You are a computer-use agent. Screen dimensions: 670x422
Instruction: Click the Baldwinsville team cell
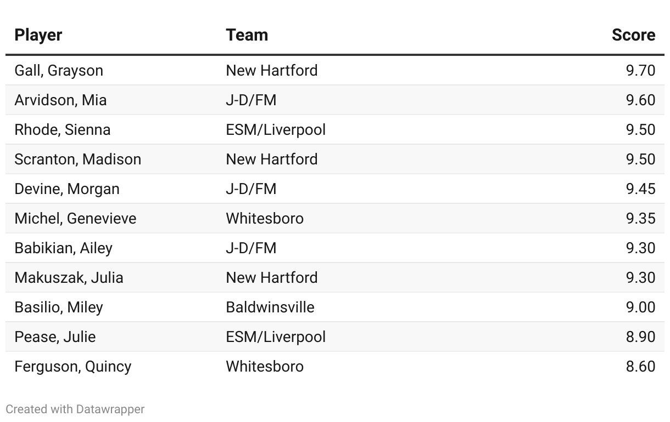(x=270, y=307)
